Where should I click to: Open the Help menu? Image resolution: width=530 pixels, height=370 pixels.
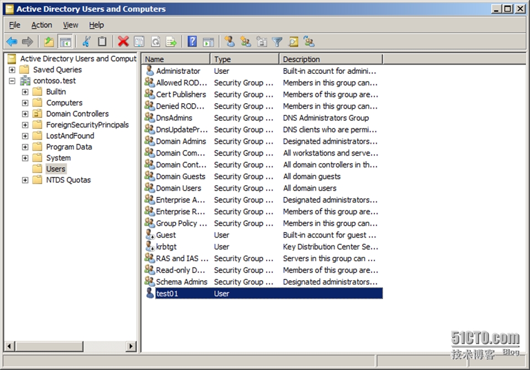(96, 25)
